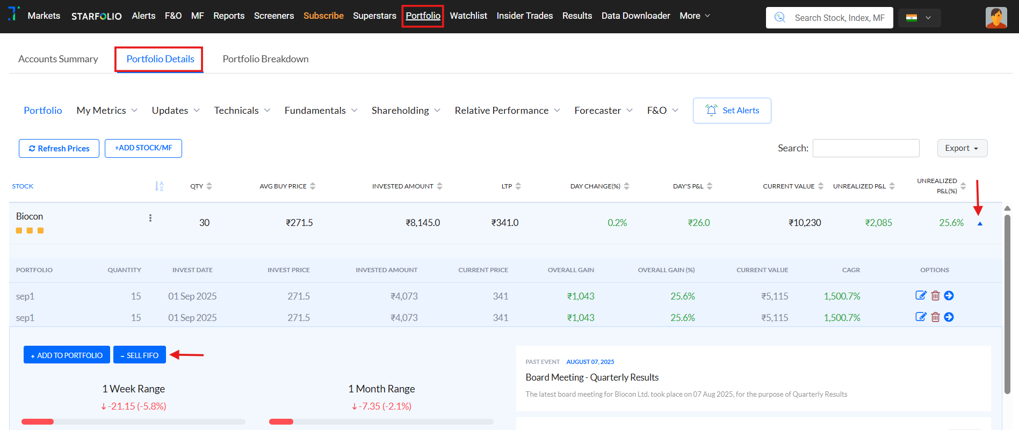Click the edit icon for first sep1 row

pos(921,295)
